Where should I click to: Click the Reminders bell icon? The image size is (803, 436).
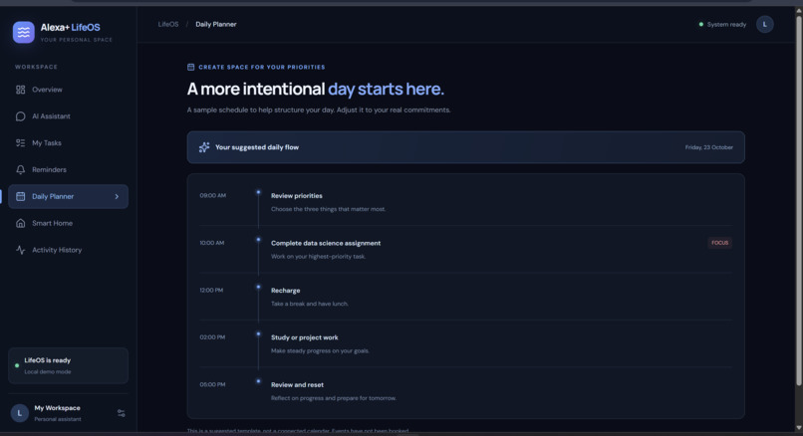pyautogui.click(x=21, y=169)
